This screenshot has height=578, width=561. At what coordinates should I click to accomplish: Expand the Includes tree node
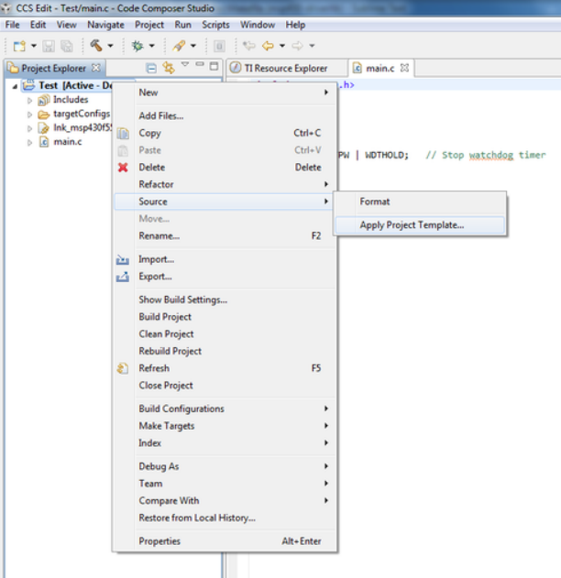[x=29, y=100]
